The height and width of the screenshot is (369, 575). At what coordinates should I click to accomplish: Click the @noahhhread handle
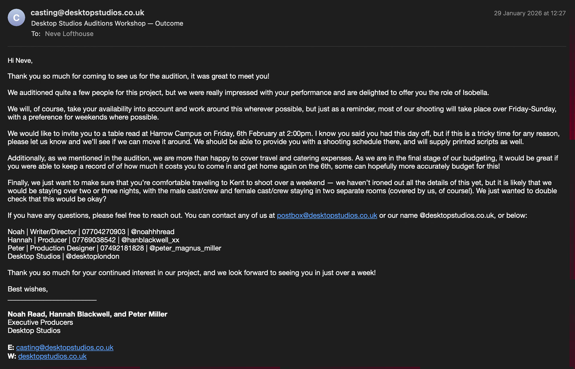153,232
